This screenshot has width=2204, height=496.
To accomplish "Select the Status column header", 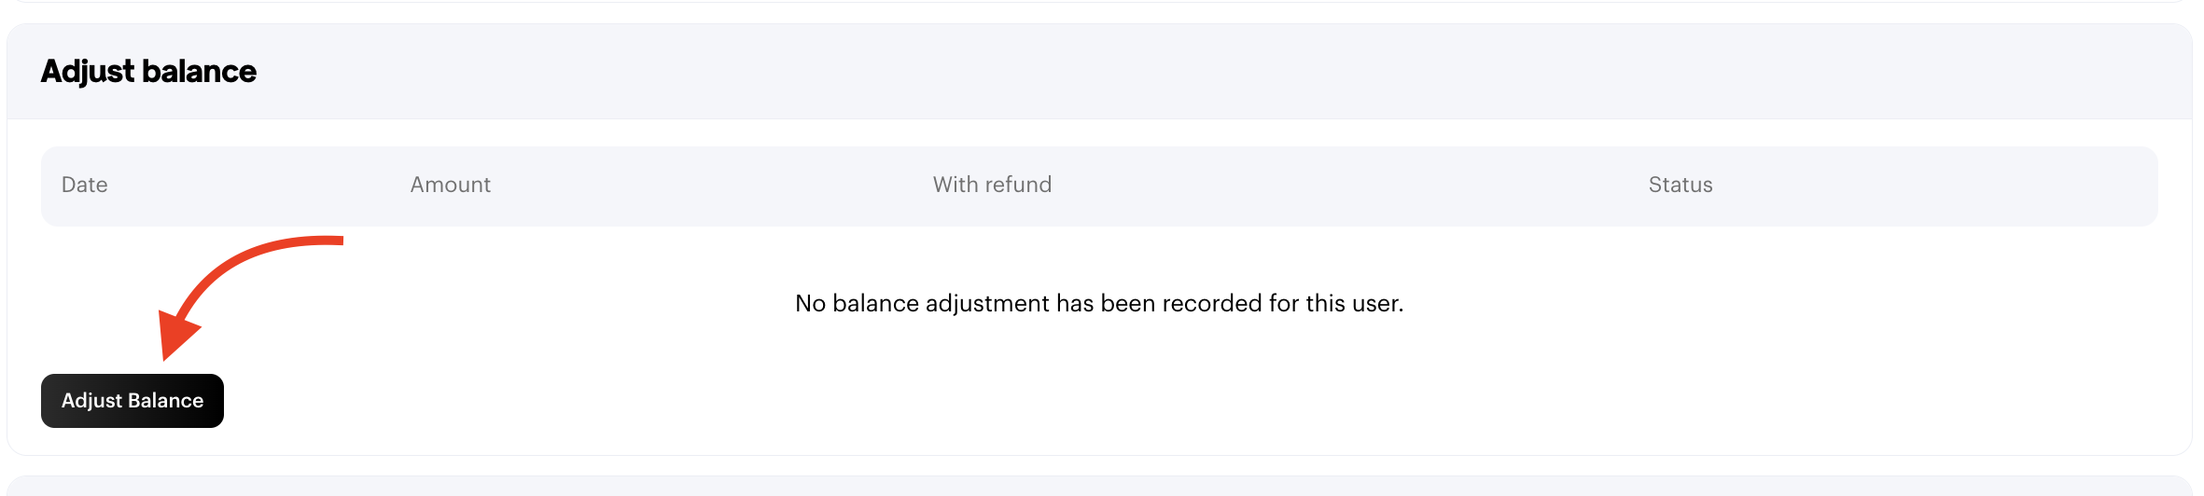I will pos(1681,185).
